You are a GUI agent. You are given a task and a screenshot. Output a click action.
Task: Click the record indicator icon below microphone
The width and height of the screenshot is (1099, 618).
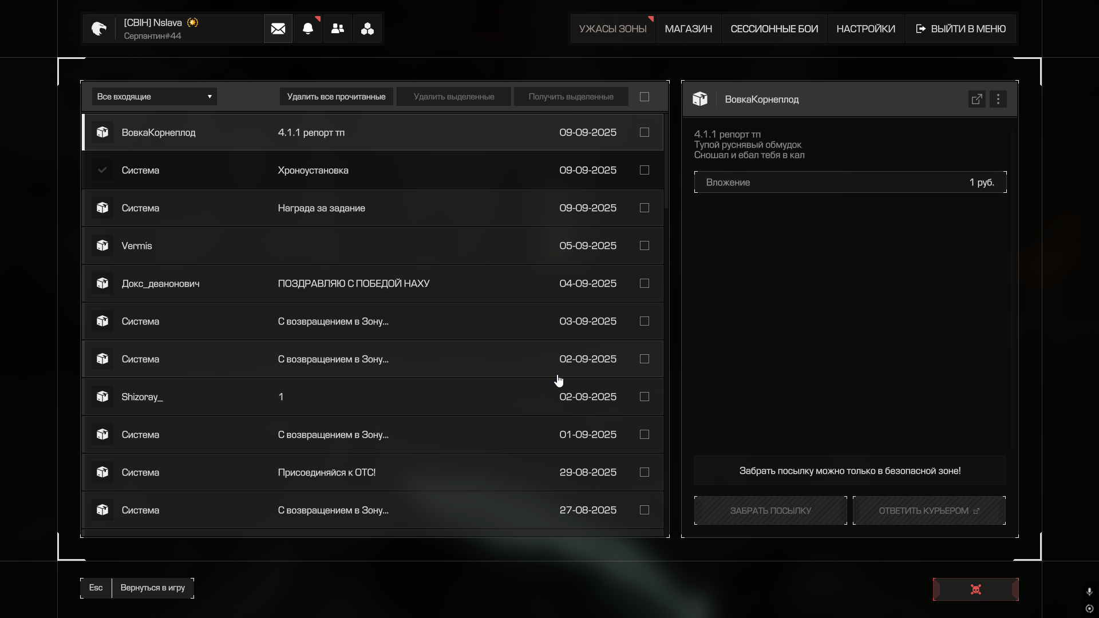[x=1089, y=609]
